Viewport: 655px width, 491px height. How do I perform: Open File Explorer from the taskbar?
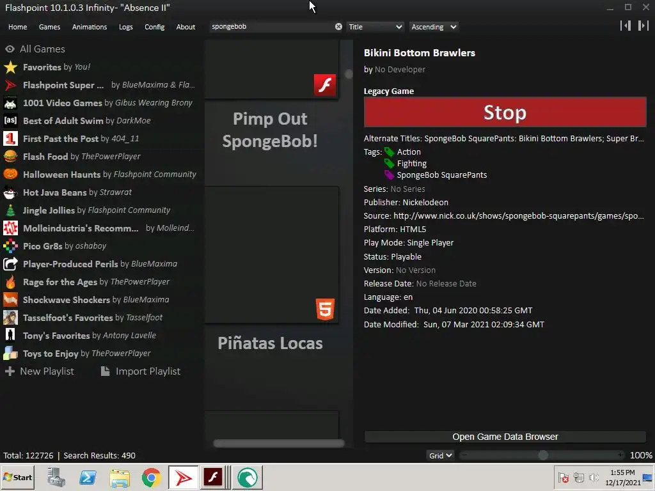click(x=120, y=478)
